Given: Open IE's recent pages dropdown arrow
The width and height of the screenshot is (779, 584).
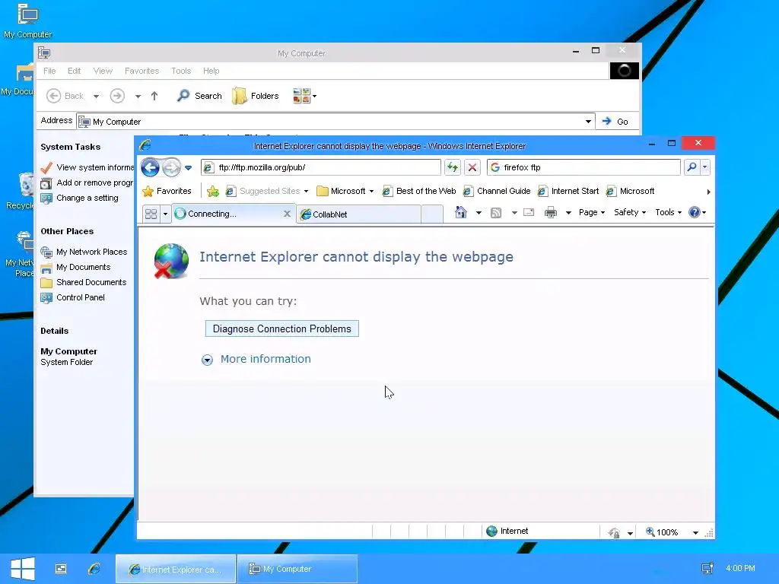Looking at the screenshot, I should pos(189,168).
